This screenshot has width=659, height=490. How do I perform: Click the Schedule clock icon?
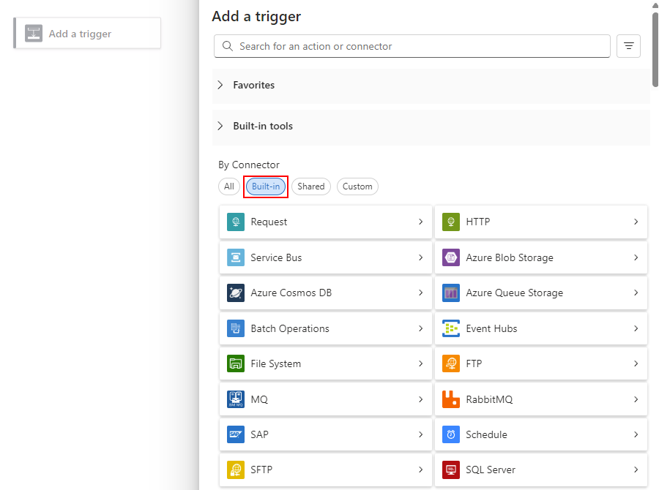(x=451, y=434)
